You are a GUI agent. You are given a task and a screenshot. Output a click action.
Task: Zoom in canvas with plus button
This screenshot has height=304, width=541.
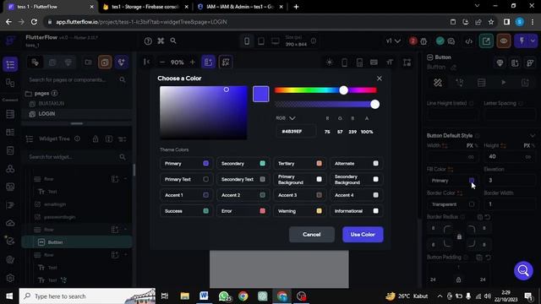click(193, 62)
